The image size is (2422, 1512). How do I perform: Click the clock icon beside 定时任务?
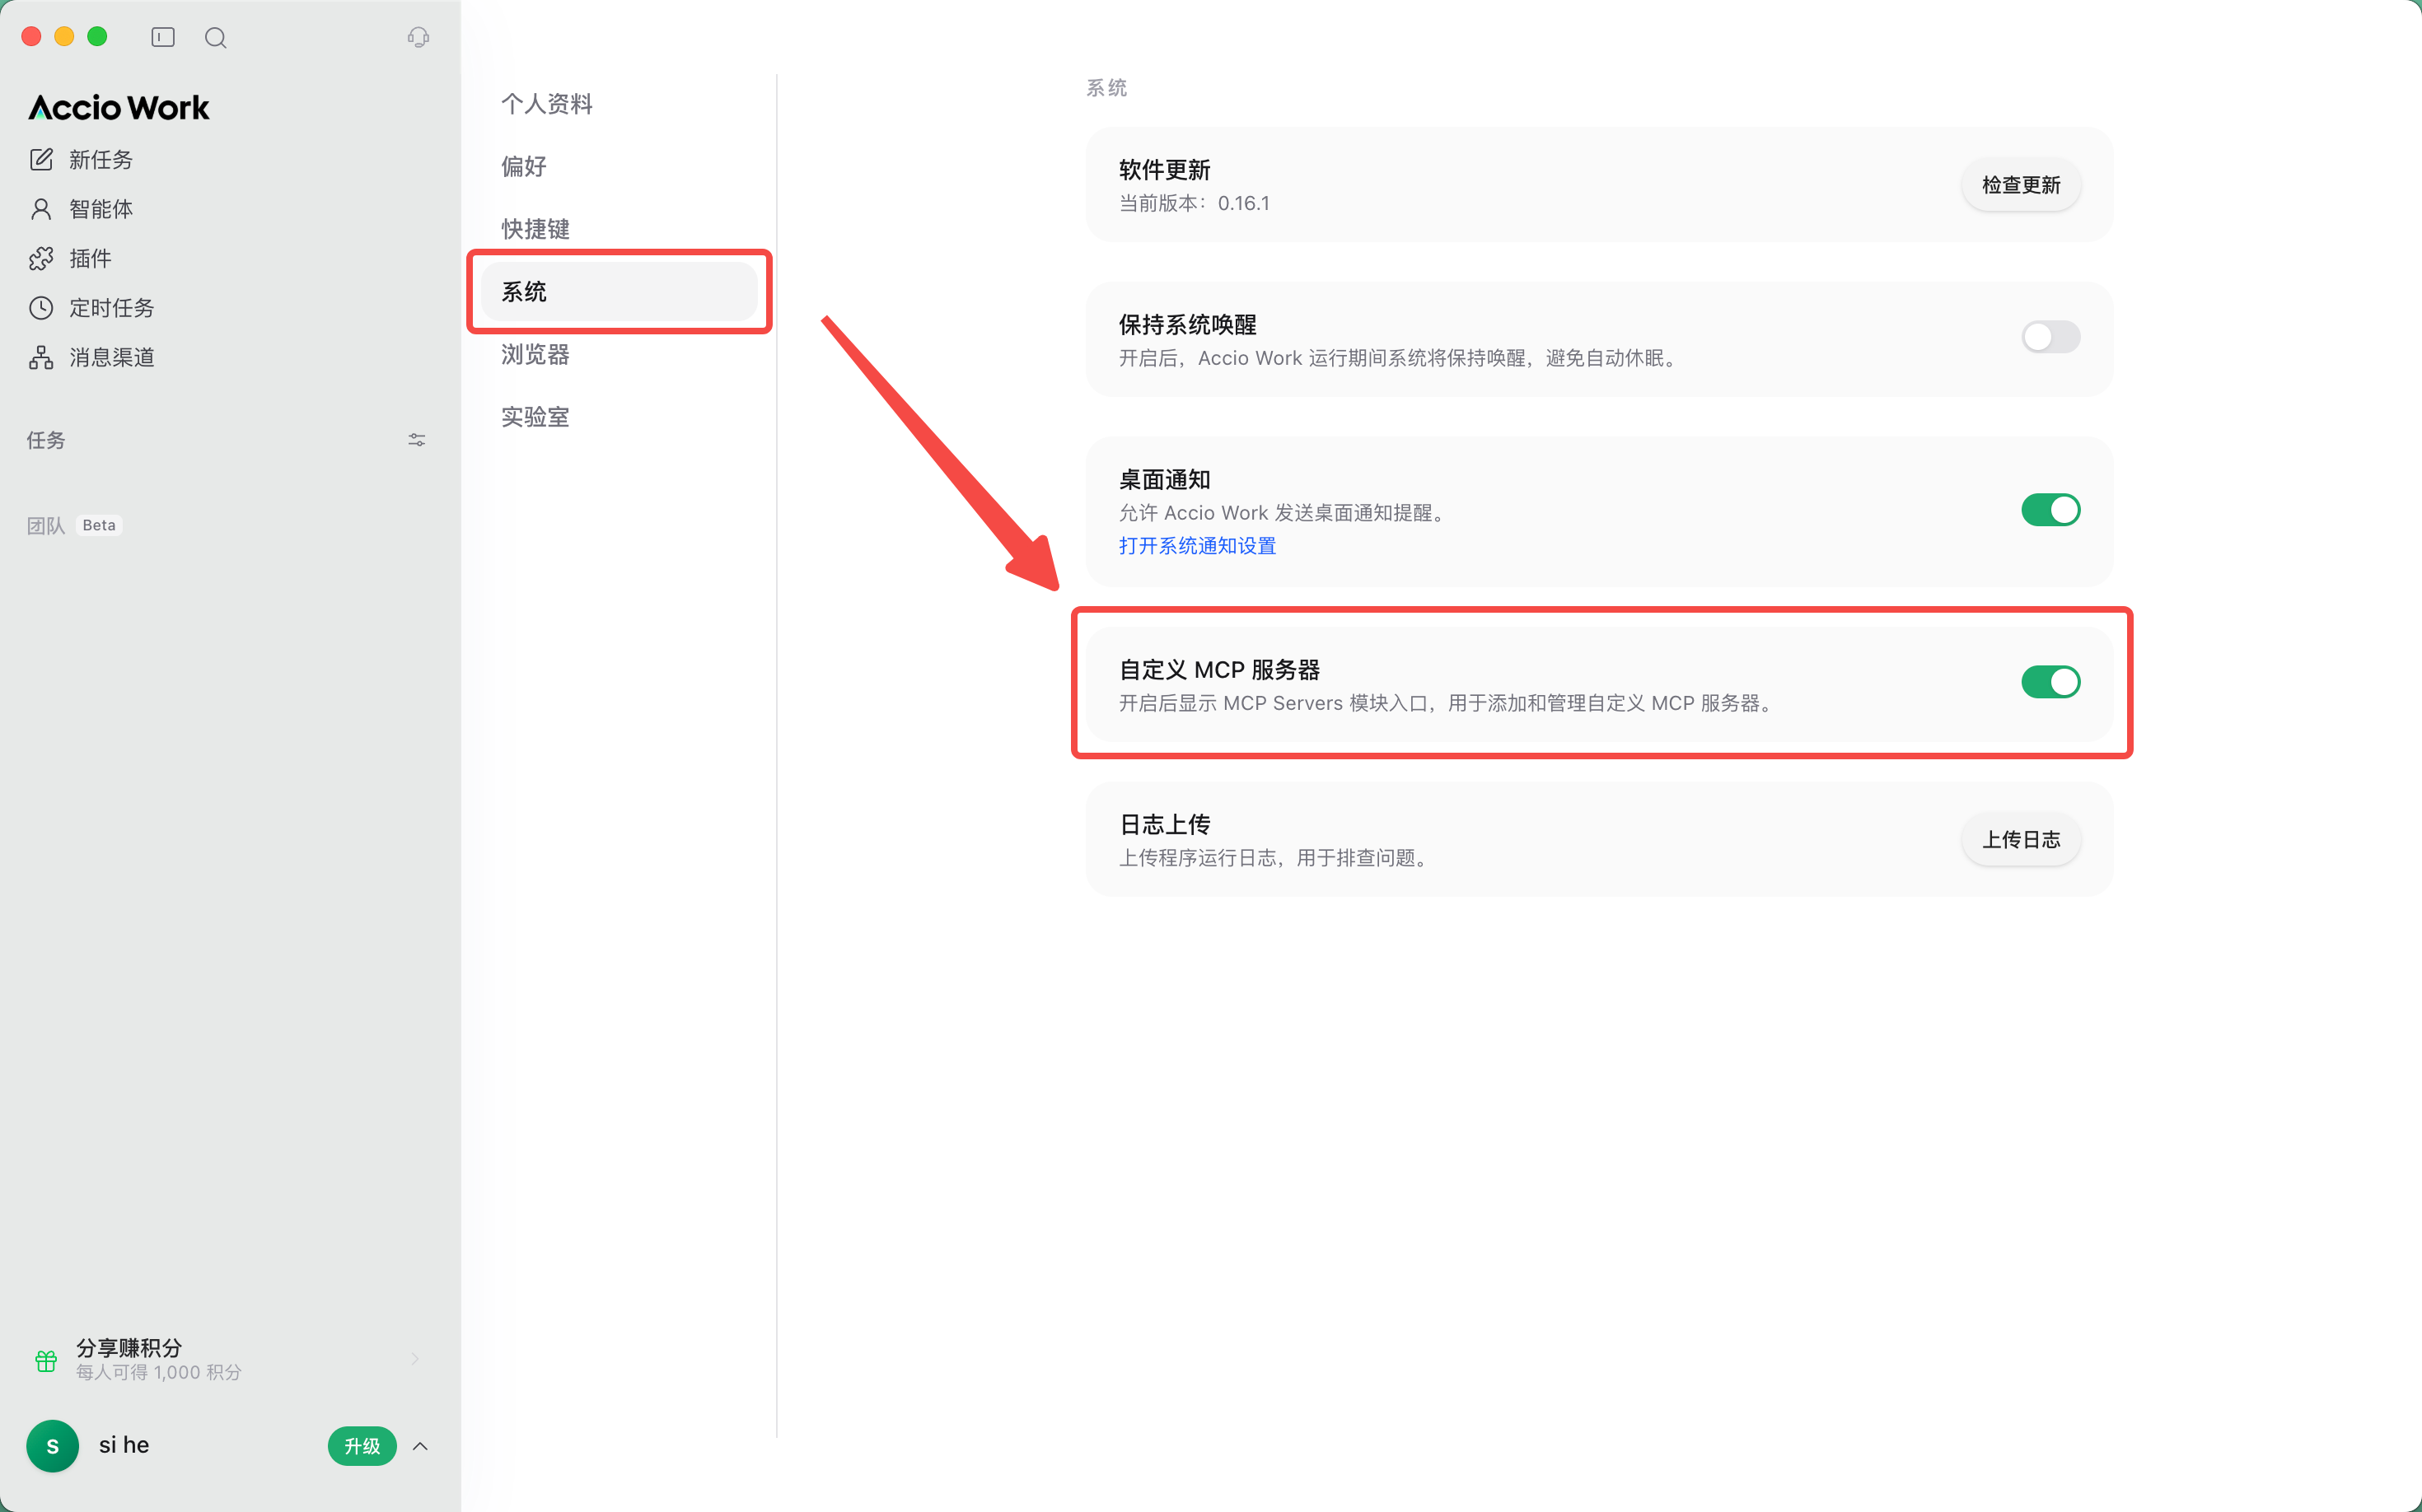pyautogui.click(x=41, y=308)
